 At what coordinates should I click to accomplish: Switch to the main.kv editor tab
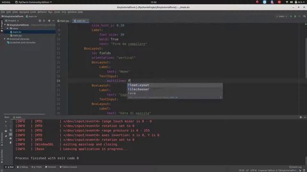tap(81, 21)
